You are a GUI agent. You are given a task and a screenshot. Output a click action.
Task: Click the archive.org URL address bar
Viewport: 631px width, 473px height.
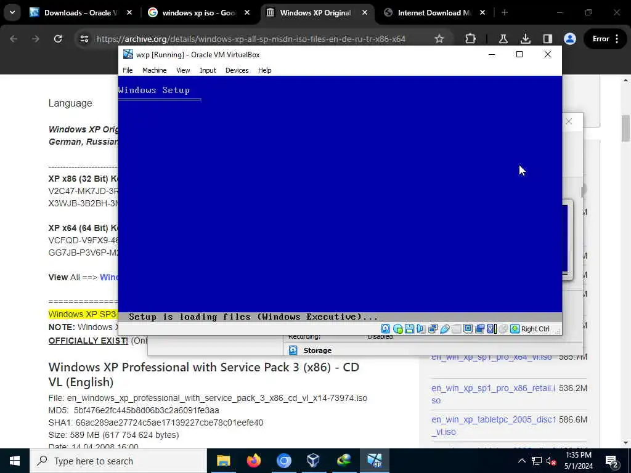[251, 39]
